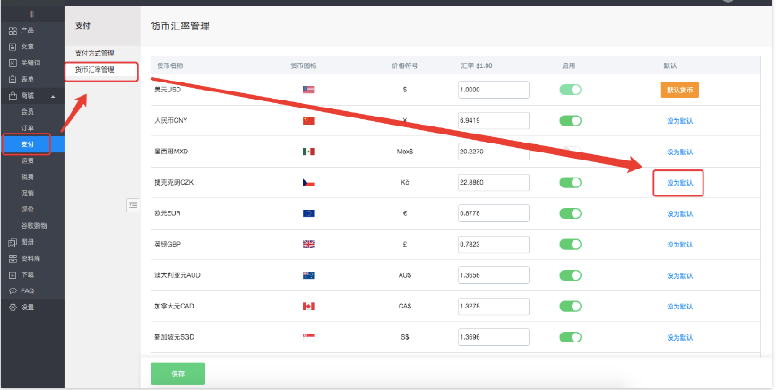Open 设置 settings via the gear icon

point(13,307)
